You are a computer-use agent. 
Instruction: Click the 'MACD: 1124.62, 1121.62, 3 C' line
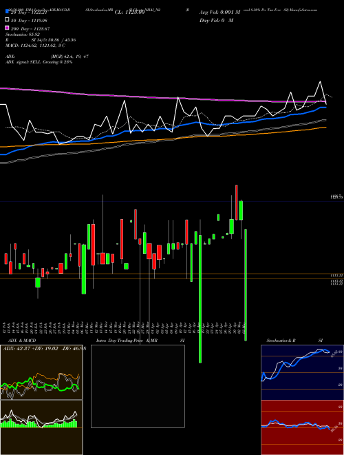(x=35, y=45)
